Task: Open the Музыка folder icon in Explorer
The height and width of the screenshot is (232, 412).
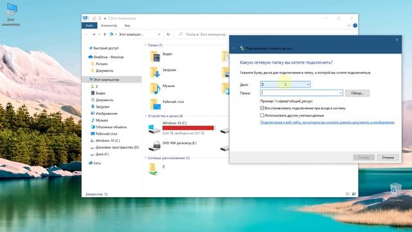Action: pos(155,88)
